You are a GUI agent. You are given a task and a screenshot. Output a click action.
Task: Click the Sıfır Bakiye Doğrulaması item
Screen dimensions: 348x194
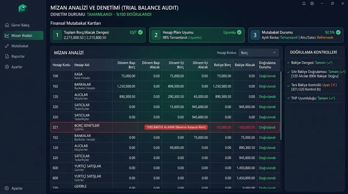click(x=316, y=74)
